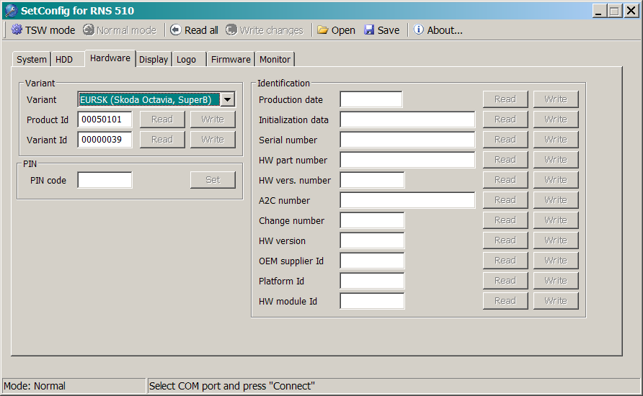Click Write button for Product Id

tap(213, 120)
